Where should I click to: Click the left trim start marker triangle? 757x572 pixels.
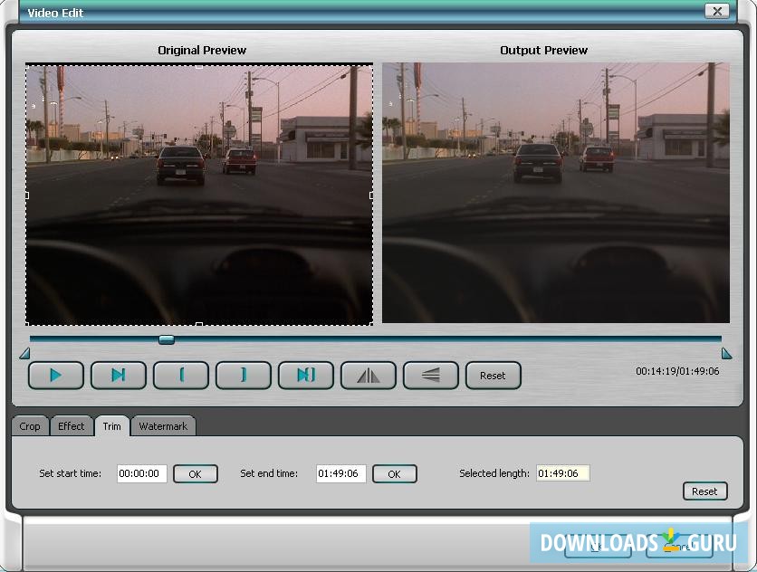tap(24, 353)
